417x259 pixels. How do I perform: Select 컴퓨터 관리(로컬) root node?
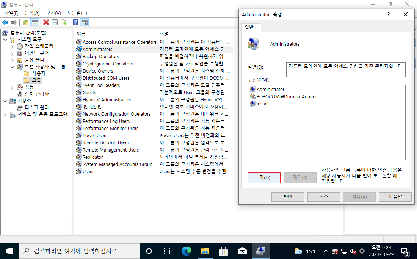click(x=25, y=33)
